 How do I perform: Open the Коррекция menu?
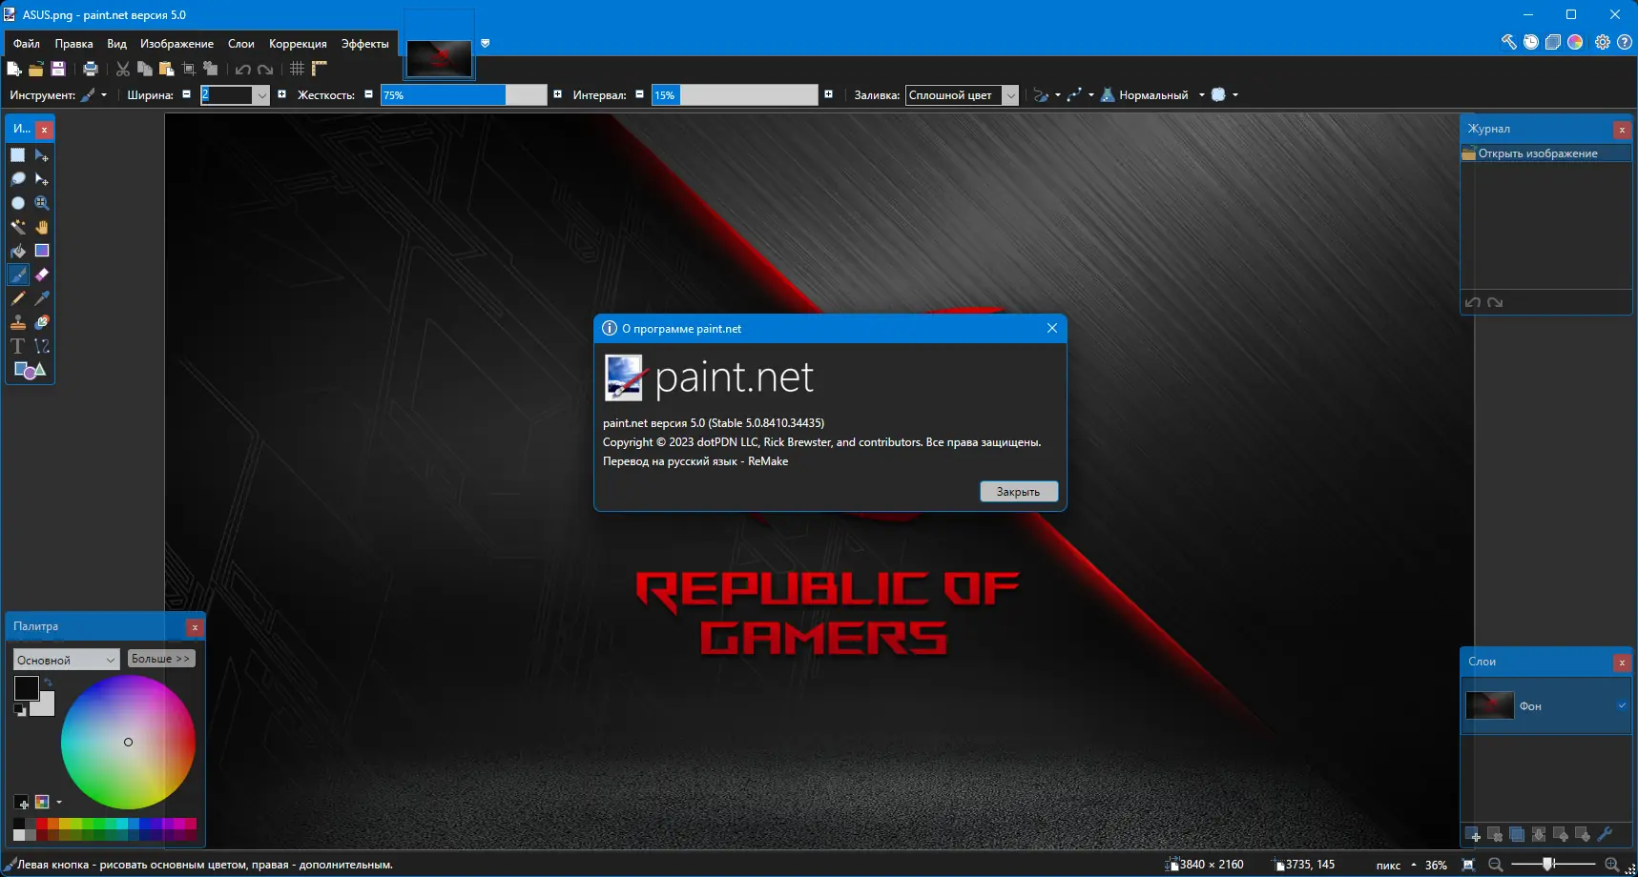pos(298,44)
